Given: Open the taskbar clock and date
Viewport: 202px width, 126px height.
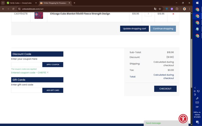Looking at the screenshot, I should (x=197, y=115).
